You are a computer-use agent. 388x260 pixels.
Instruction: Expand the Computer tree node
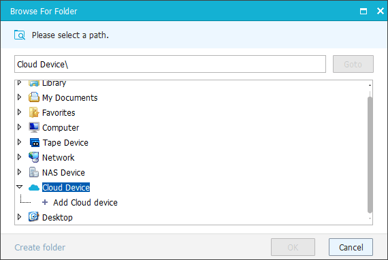point(19,127)
